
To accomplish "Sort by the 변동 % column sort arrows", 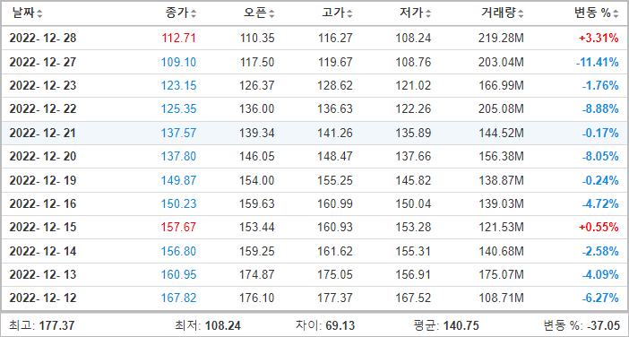I will 616,14.
